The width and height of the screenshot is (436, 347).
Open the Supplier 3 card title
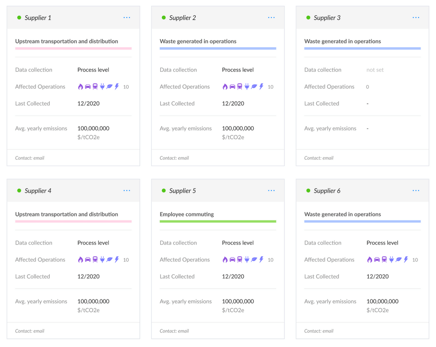click(327, 18)
